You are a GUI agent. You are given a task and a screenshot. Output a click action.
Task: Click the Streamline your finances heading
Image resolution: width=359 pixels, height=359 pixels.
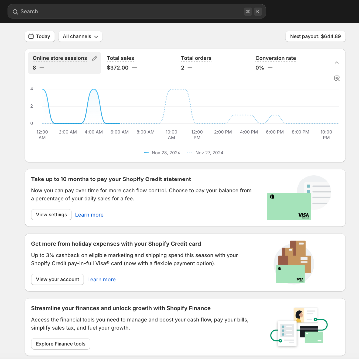121,308
